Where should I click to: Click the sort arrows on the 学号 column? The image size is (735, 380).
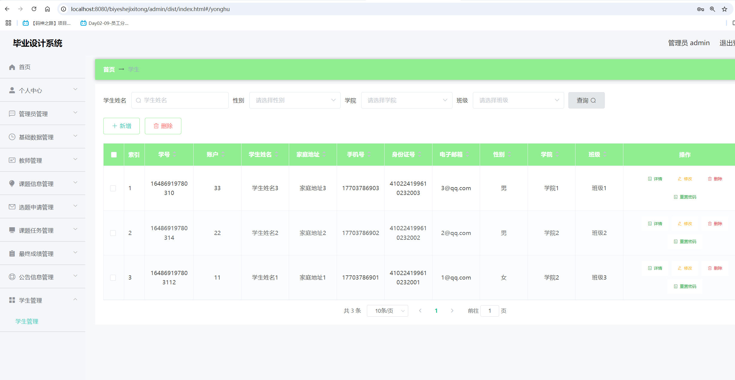174,155
